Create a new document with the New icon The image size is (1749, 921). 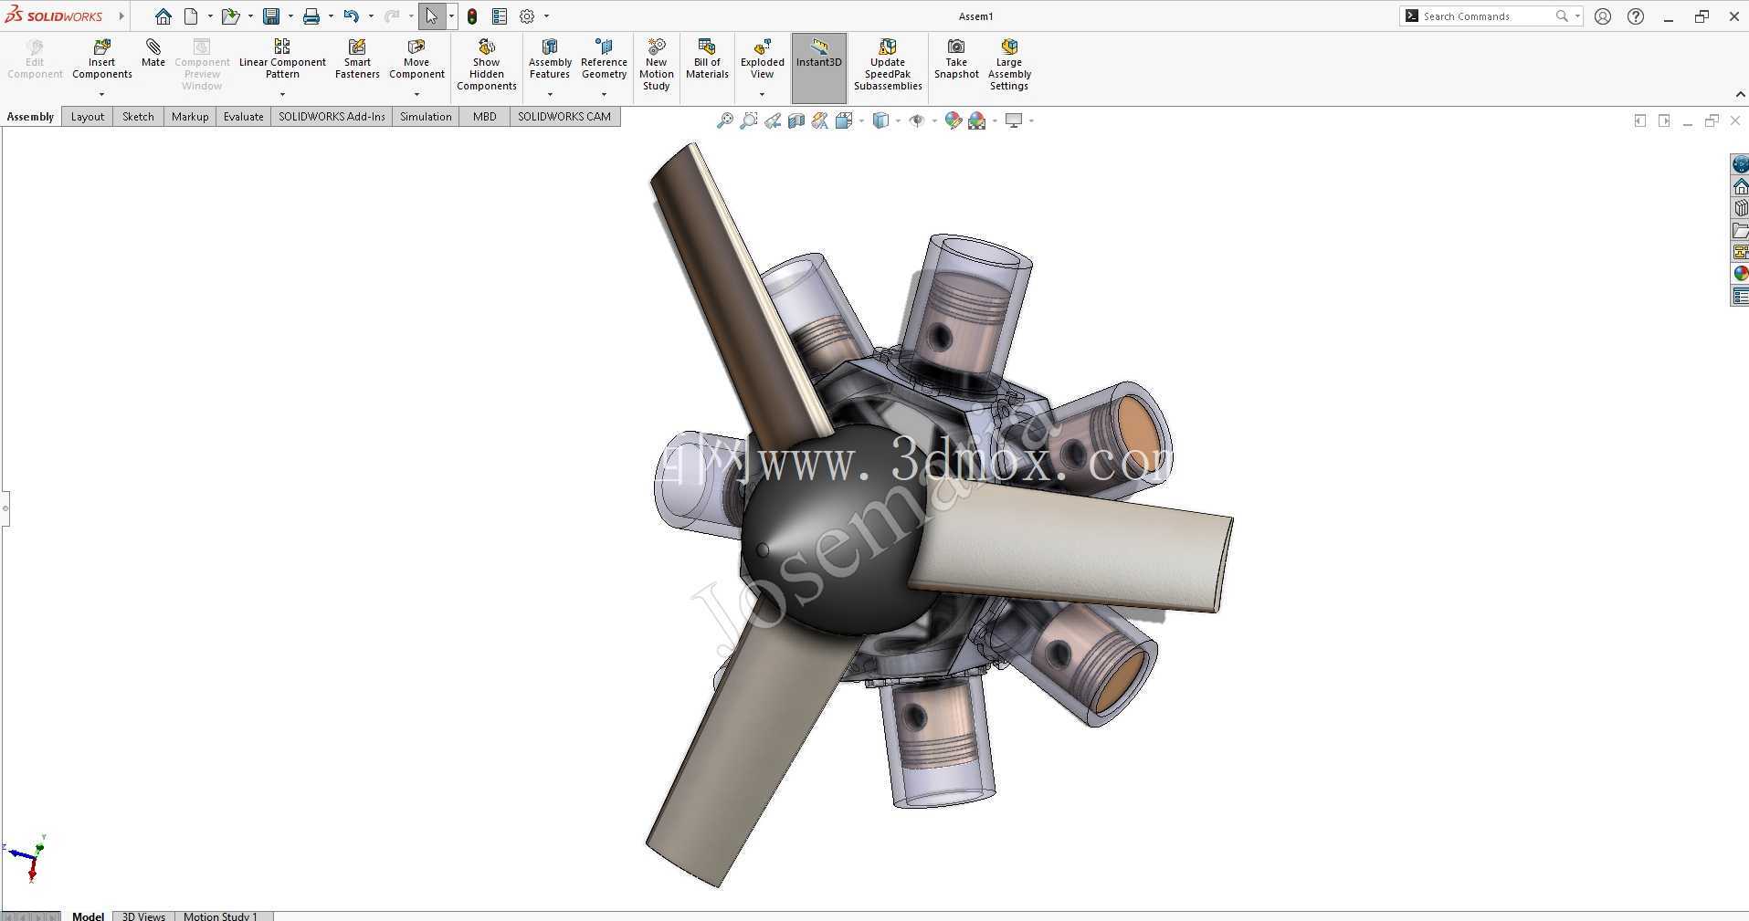click(191, 16)
